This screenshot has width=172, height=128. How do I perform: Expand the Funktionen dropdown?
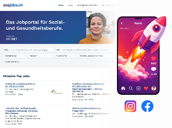[66, 56]
